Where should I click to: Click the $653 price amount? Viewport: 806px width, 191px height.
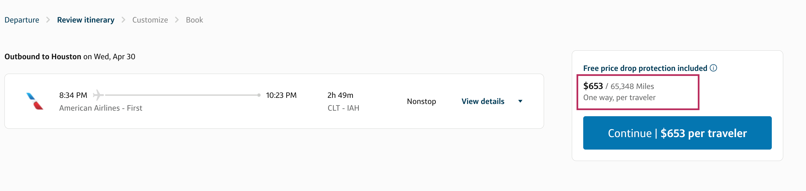click(593, 86)
